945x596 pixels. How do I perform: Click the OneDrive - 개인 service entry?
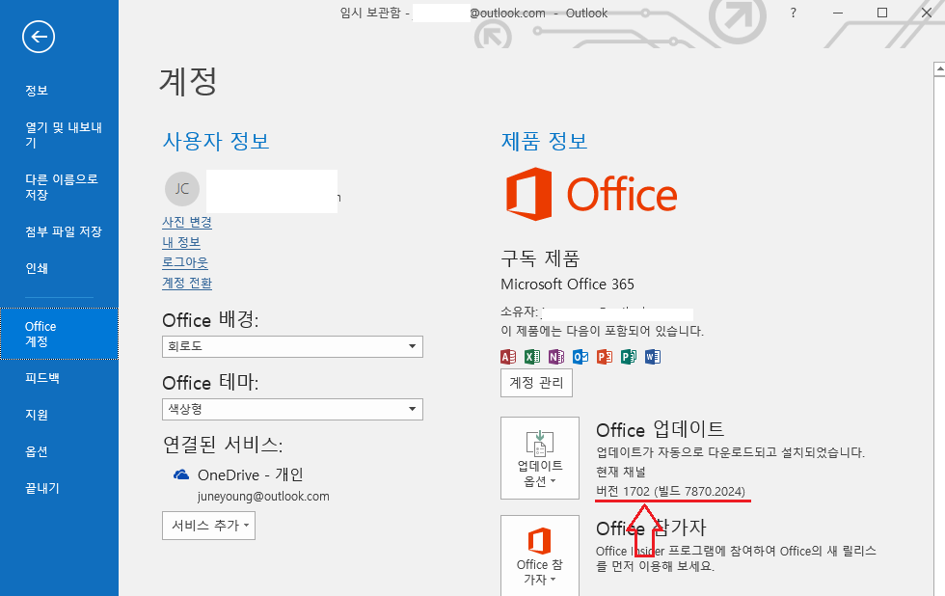coord(250,474)
